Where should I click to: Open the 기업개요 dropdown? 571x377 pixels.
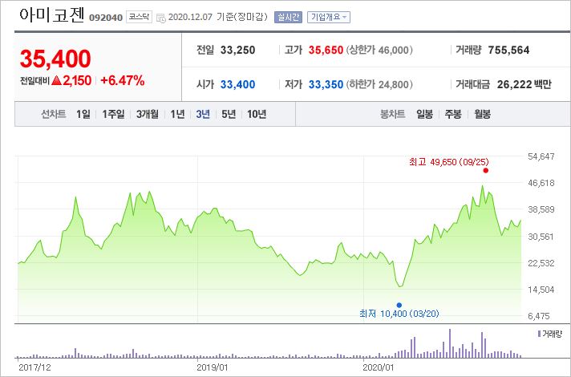[x=329, y=17]
